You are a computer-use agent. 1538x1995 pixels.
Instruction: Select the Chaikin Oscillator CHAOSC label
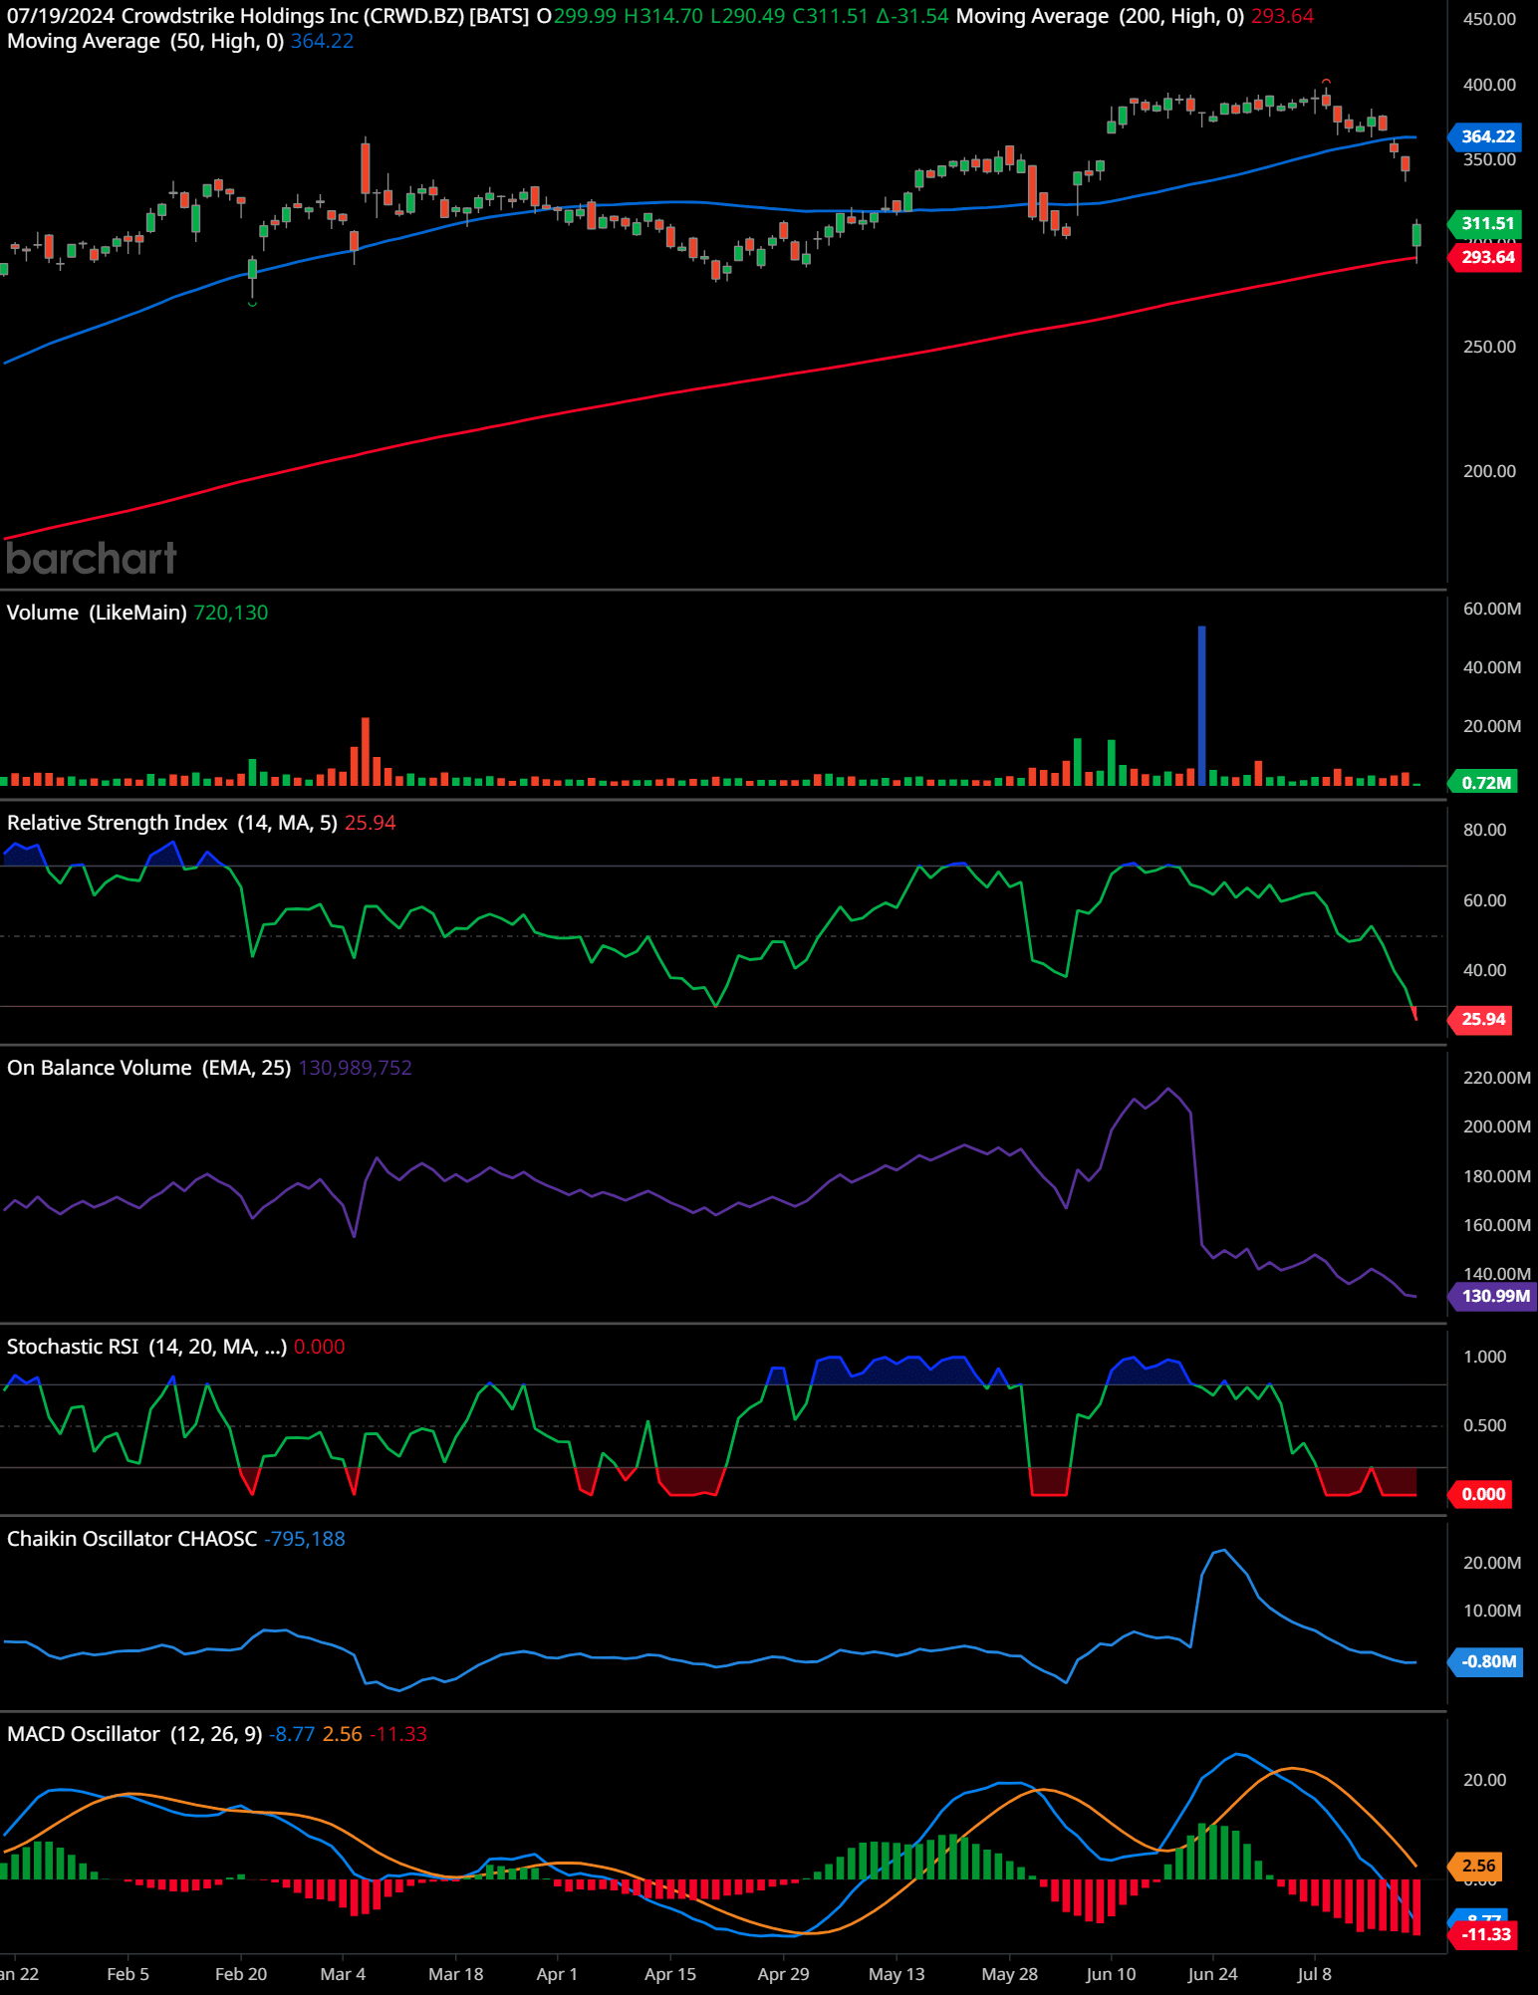point(132,1539)
